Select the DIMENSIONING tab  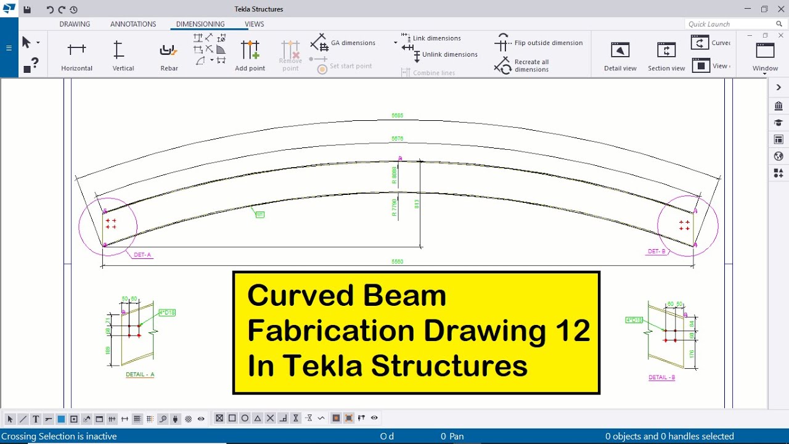pyautogui.click(x=200, y=24)
